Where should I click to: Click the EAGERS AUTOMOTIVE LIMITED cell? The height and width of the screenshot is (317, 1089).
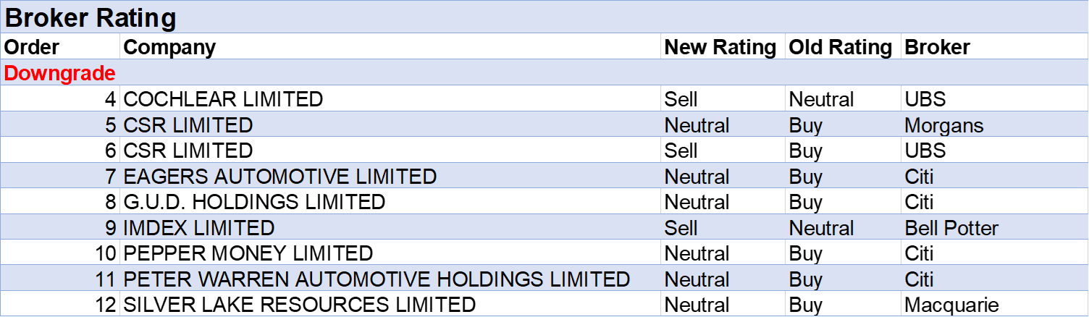coord(280,177)
